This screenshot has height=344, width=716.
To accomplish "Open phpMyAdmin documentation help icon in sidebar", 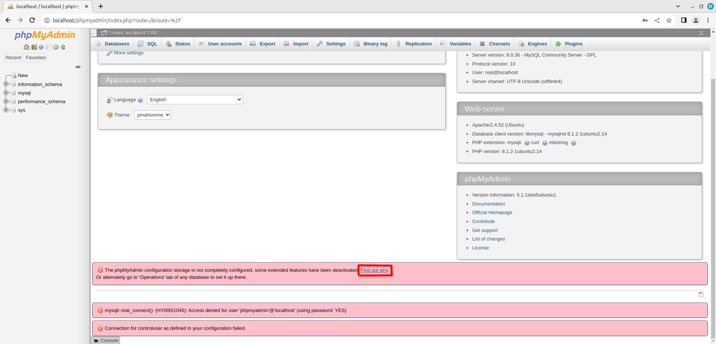I will click(41, 47).
